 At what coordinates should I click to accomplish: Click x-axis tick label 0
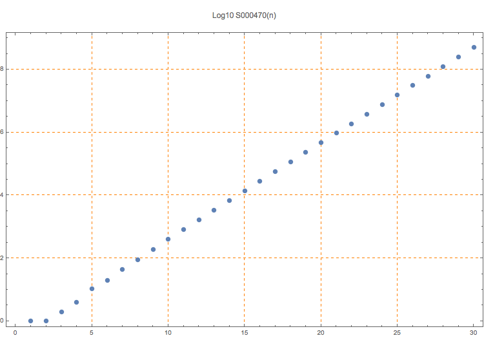pyautogui.click(x=15, y=332)
